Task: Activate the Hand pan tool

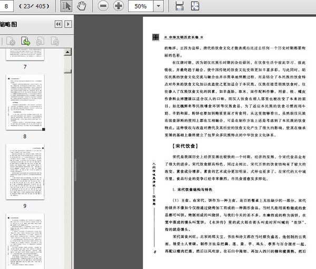Action: click(x=82, y=6)
